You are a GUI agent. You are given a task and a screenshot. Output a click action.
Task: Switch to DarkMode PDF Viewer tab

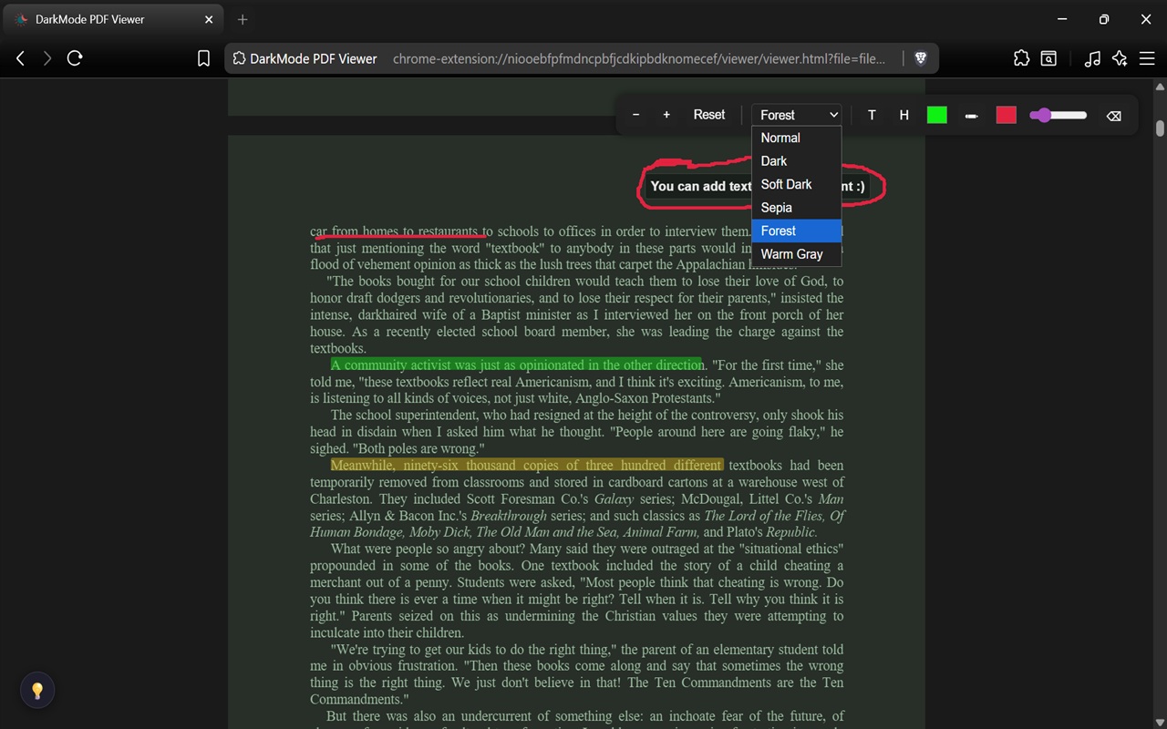coord(114,19)
